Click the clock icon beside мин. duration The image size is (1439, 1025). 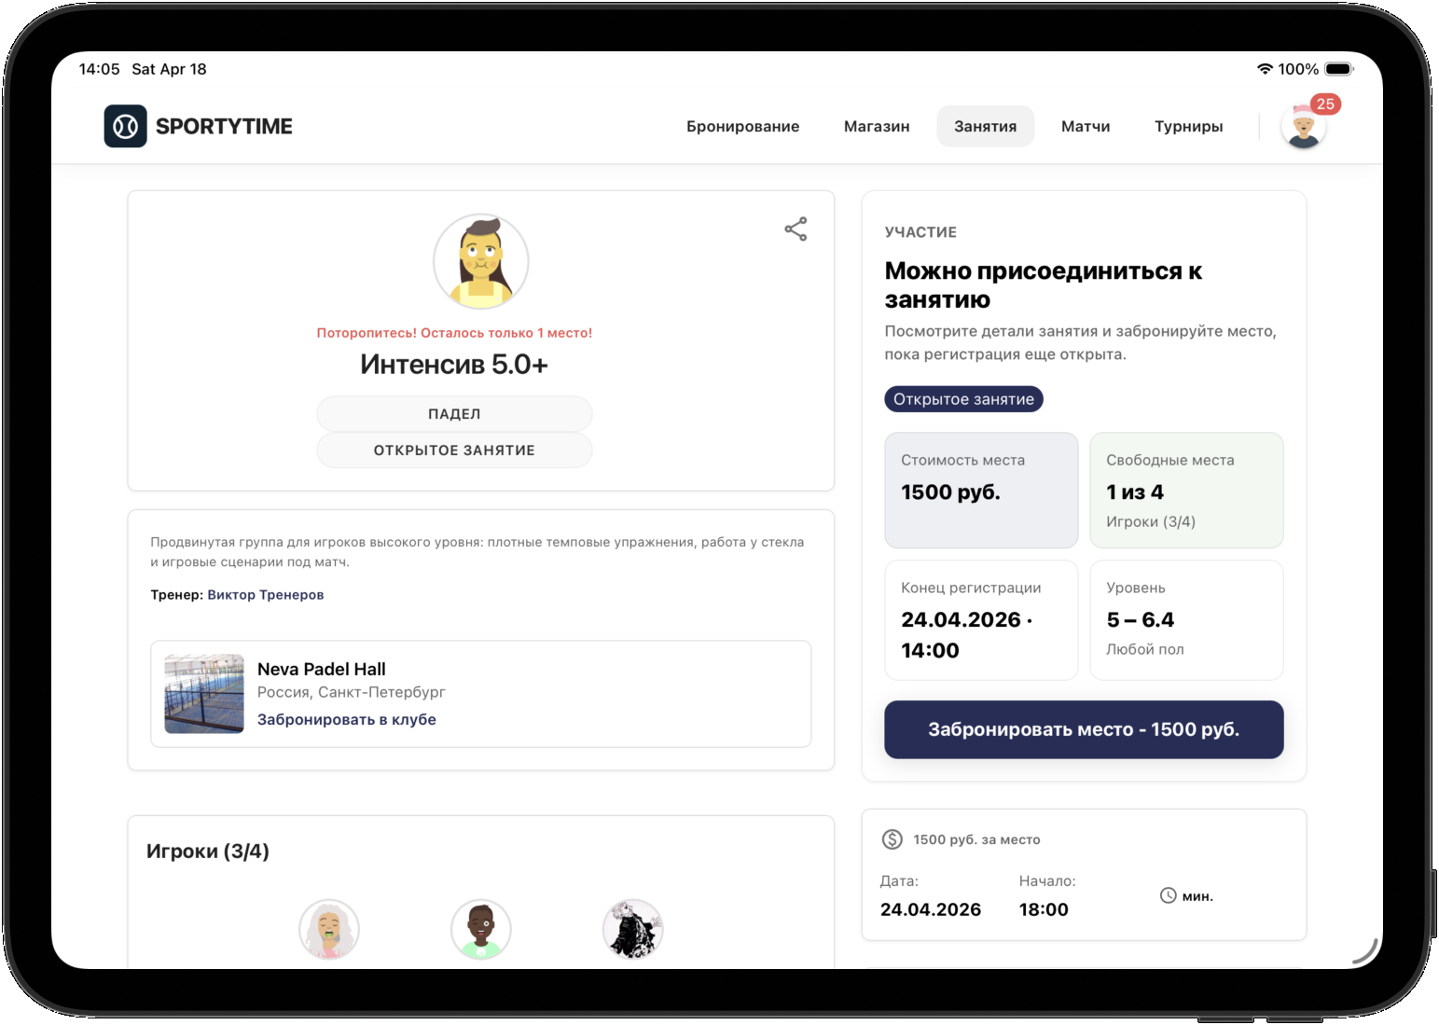(1170, 894)
